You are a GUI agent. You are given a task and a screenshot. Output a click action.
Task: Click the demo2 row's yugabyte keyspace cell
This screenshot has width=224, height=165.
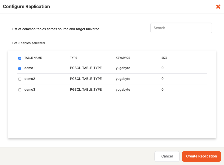point(123,79)
